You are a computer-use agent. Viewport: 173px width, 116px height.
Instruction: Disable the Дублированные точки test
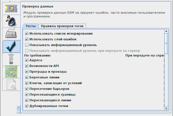coord(27,106)
